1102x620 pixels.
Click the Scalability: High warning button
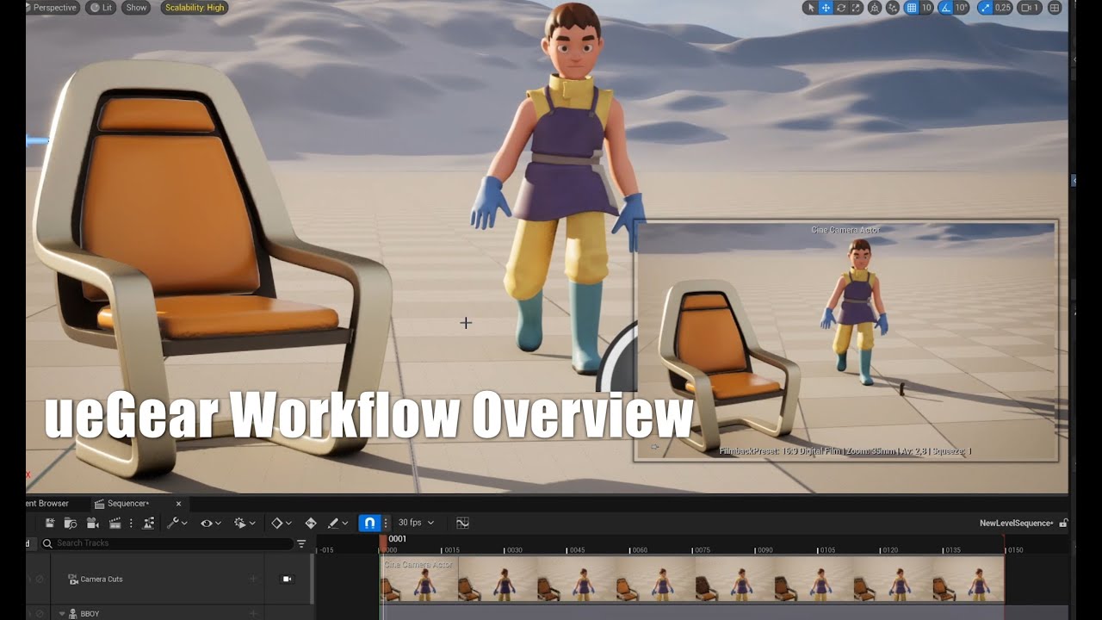195,8
